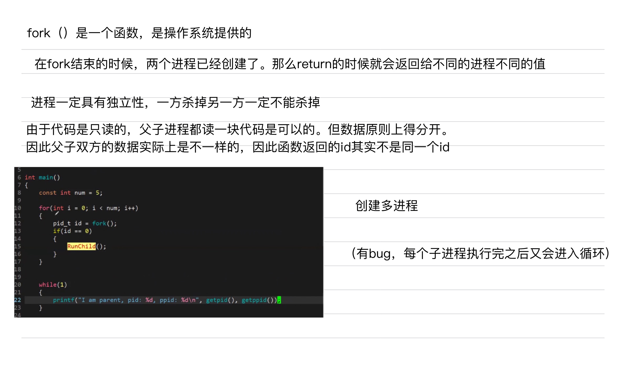
Task: Click the "if(id == 0)" condition line
Action: 72,231
